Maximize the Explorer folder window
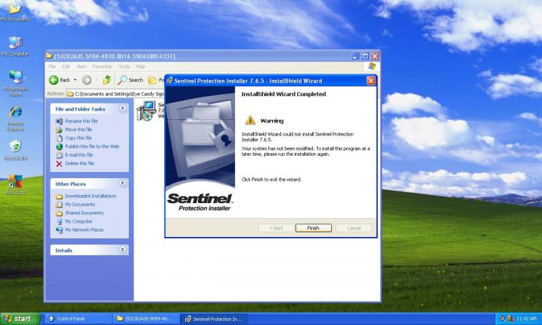Viewport: 542px width, 325px height. coord(365,56)
